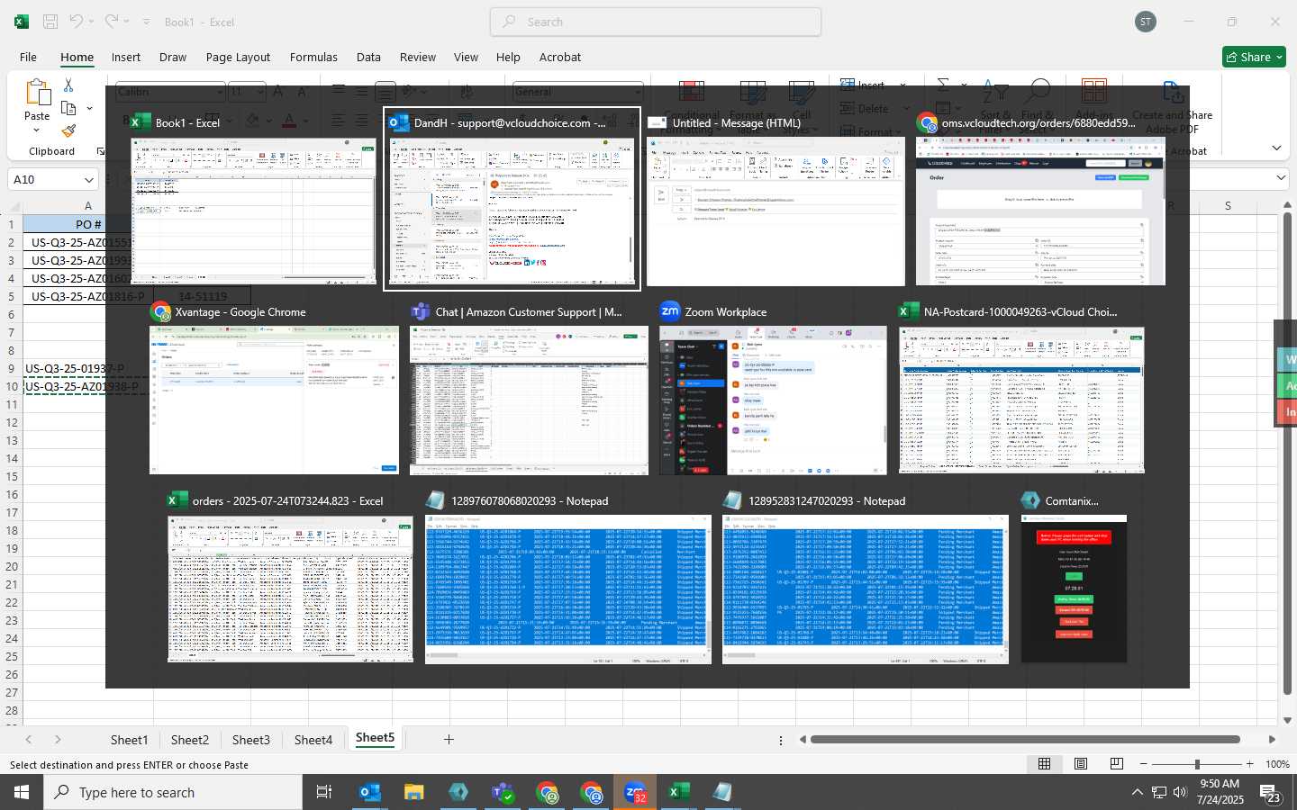
Task: Open the Page Layout ribbon tab
Action: tap(238, 57)
